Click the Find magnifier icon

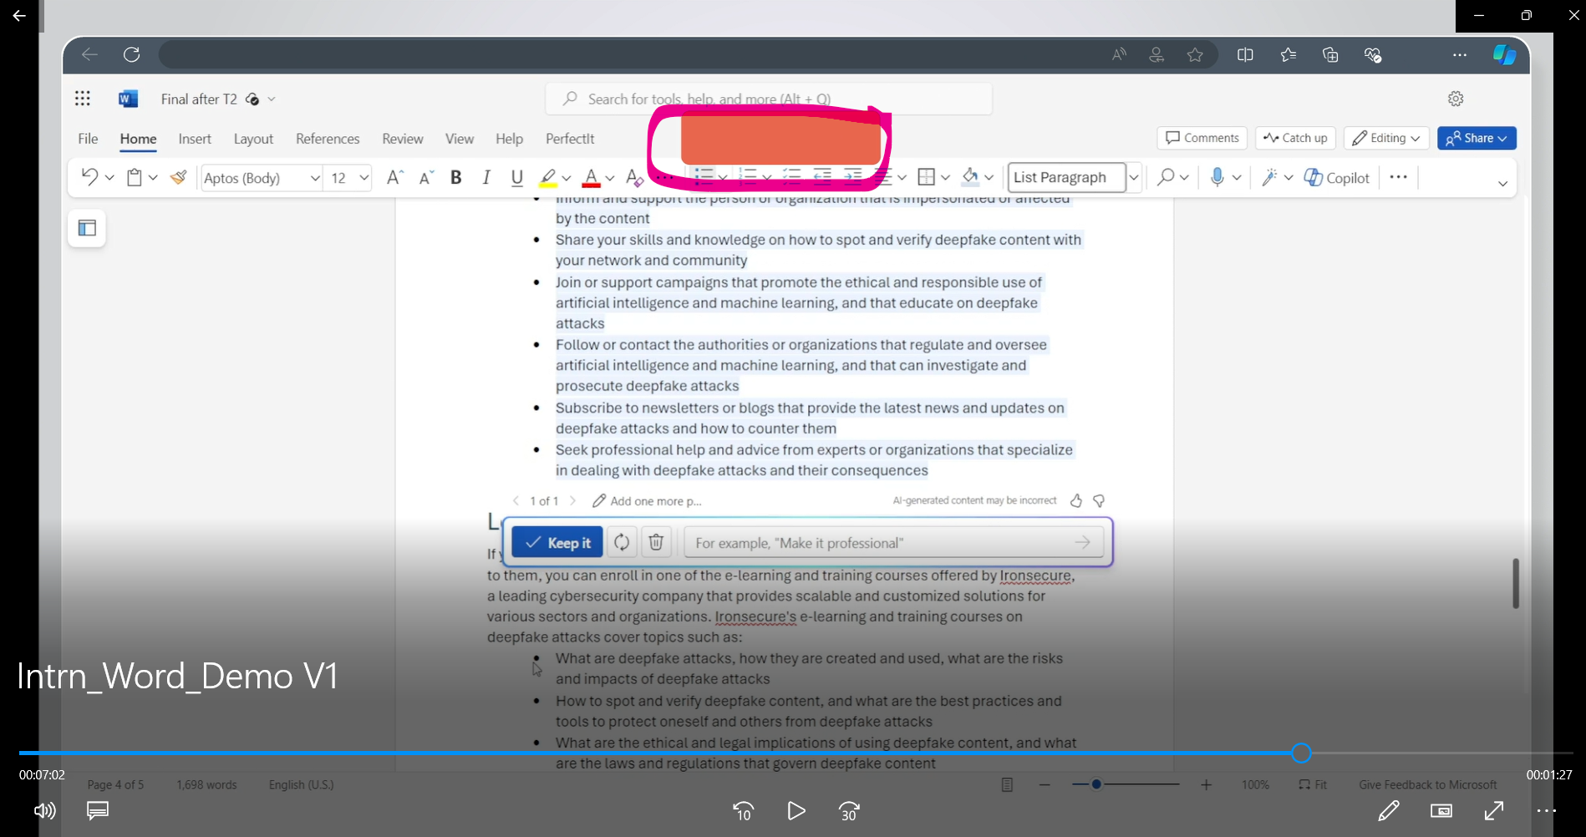click(1166, 177)
